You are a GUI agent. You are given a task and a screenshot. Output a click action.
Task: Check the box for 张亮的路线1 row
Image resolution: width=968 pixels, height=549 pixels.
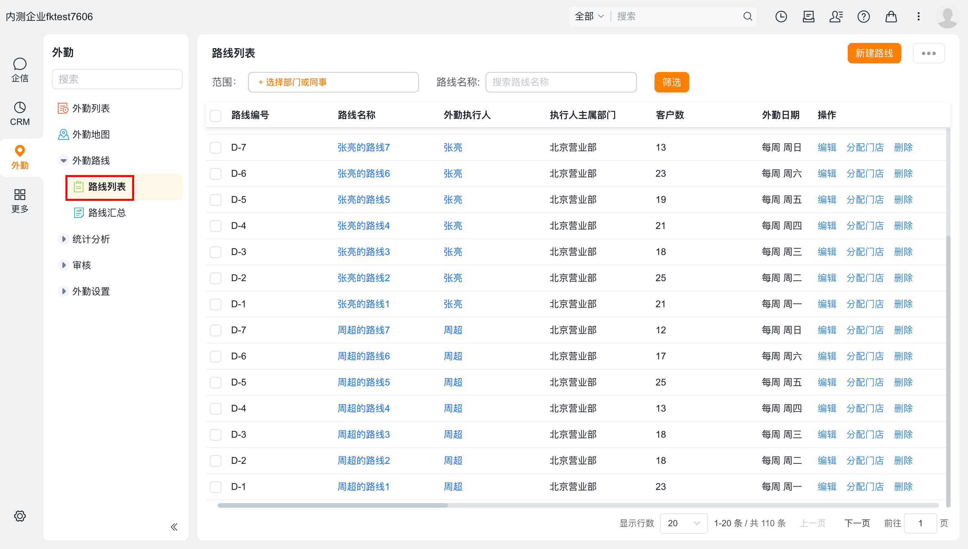(x=216, y=304)
